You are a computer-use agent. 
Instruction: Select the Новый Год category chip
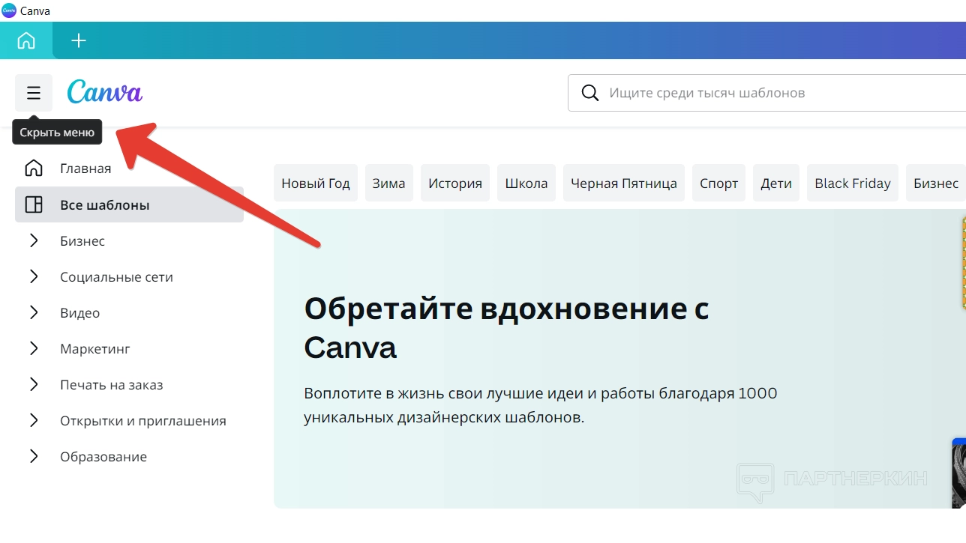click(316, 183)
